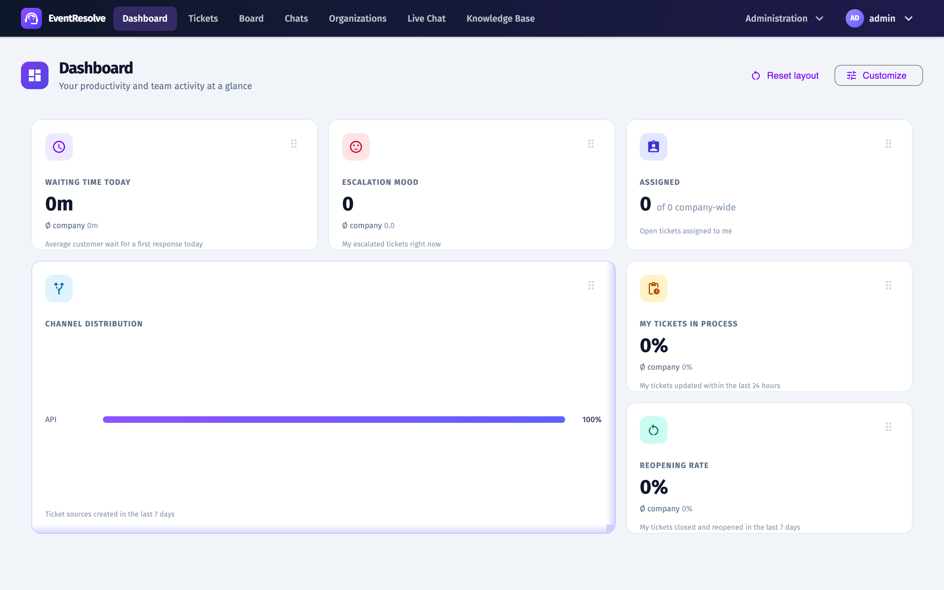
Task: Click the Reopening Rate heading
Action: [674, 465]
